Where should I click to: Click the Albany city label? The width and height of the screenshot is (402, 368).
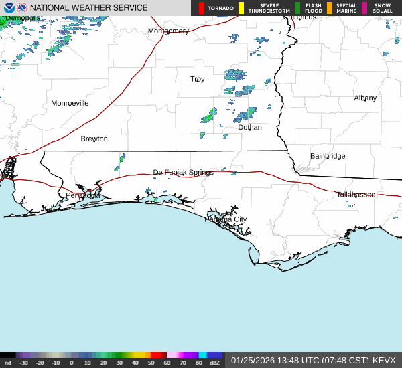coord(365,98)
